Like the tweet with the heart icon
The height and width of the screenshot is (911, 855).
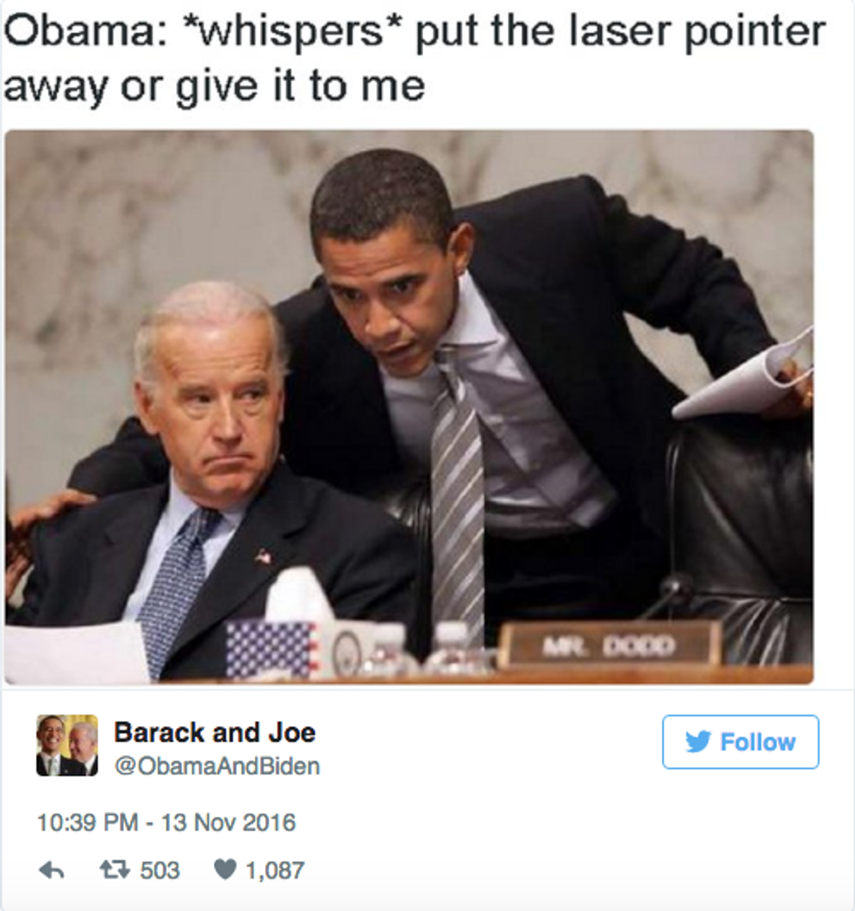click(224, 870)
